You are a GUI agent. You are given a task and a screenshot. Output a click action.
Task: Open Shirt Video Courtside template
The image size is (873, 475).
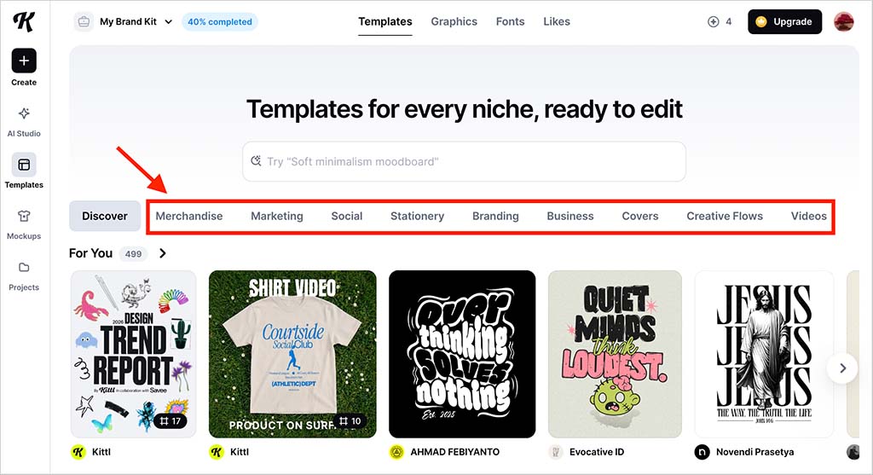pos(292,354)
